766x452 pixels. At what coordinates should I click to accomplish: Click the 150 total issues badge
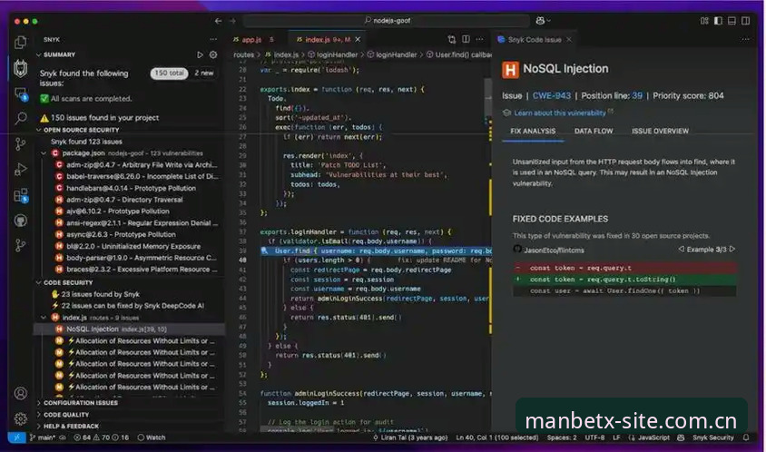(x=169, y=73)
